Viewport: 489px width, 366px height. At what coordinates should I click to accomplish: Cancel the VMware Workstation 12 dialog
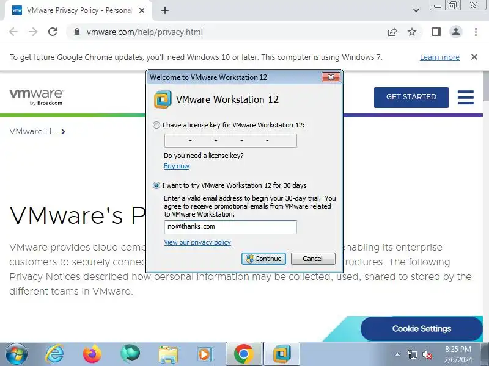(x=313, y=259)
